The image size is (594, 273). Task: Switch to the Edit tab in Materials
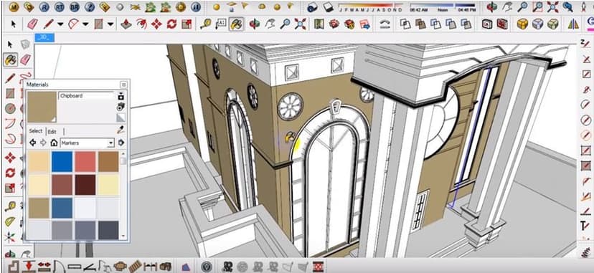click(52, 132)
